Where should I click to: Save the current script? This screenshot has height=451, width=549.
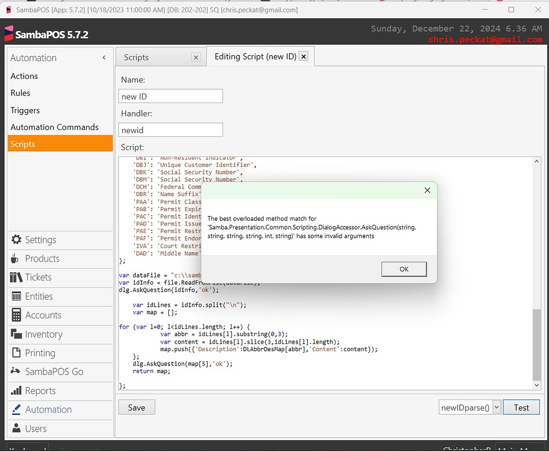click(x=136, y=408)
